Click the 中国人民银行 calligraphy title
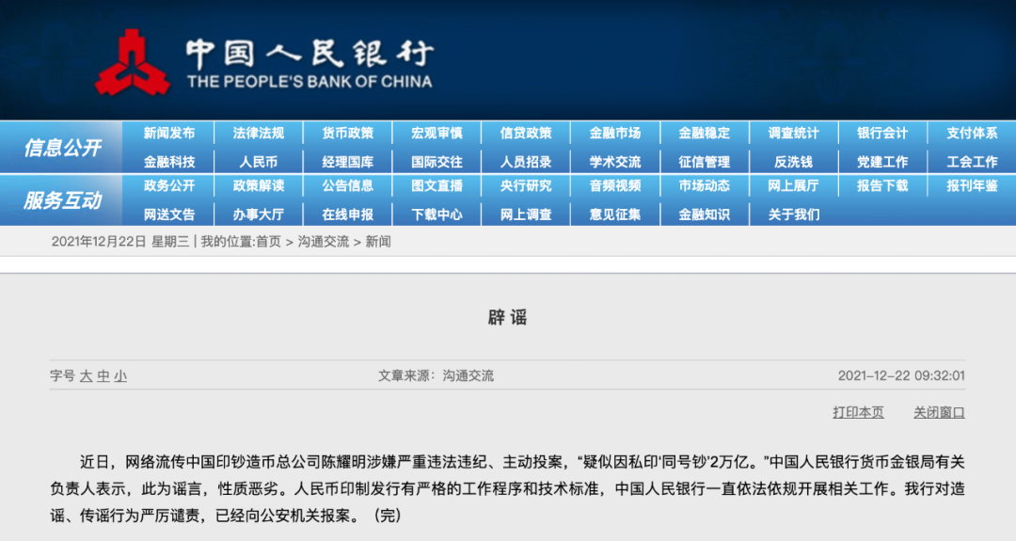This screenshot has width=1016, height=541. (310, 54)
